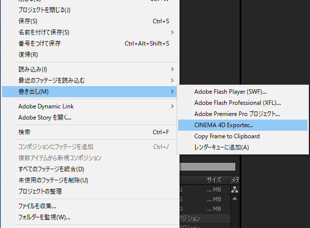Choose 未使用のフッテージを削除(U)
This screenshot has width=310, height=228.
pos(89,180)
